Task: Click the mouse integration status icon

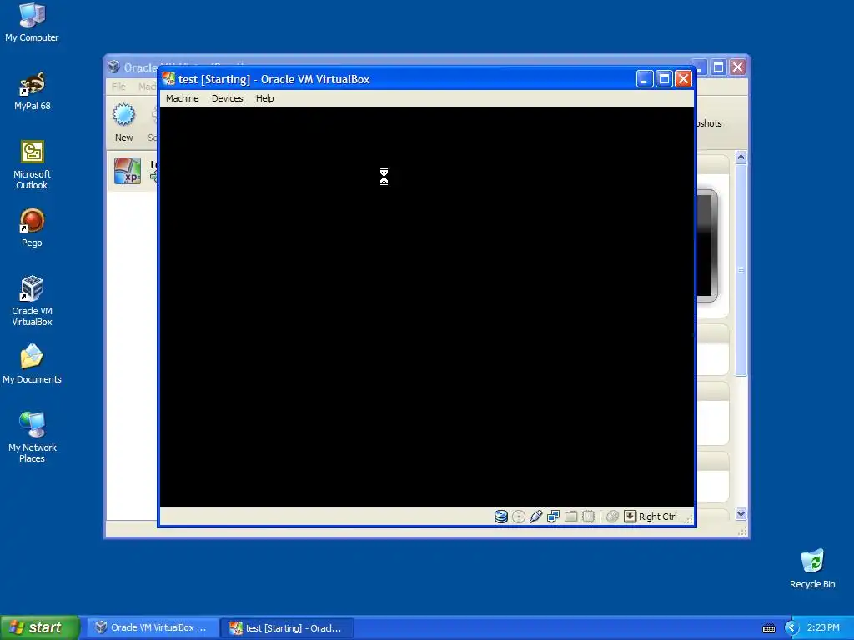Action: 612,517
